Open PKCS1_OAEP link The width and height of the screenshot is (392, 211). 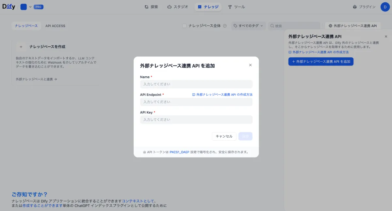point(179,152)
